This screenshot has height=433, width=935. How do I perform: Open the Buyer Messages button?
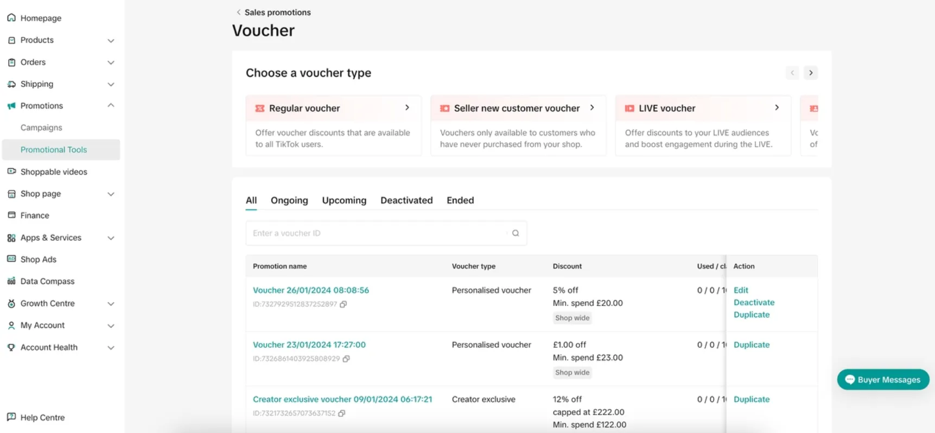[883, 380]
